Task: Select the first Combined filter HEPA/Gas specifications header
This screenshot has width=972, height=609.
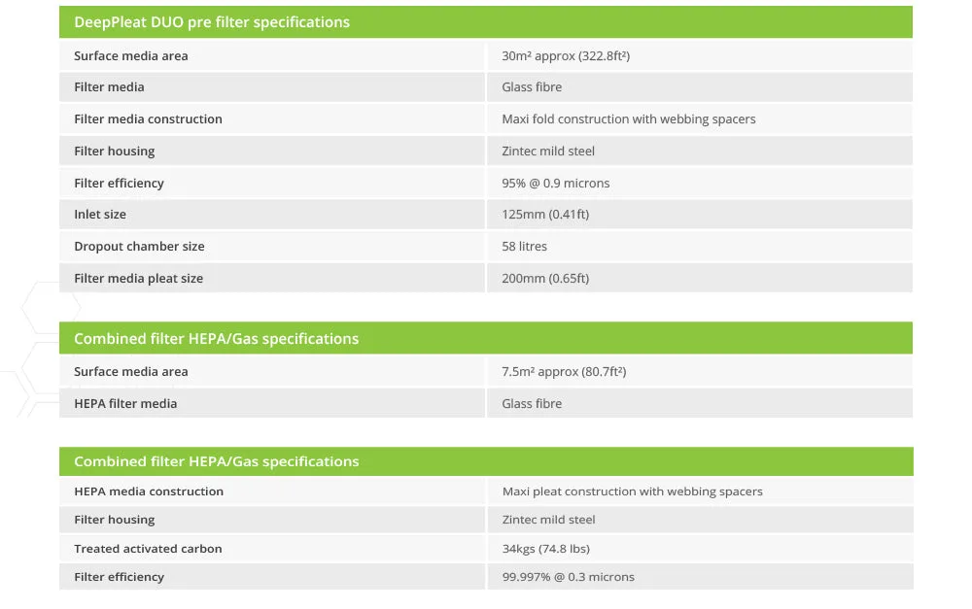Action: tap(485, 338)
